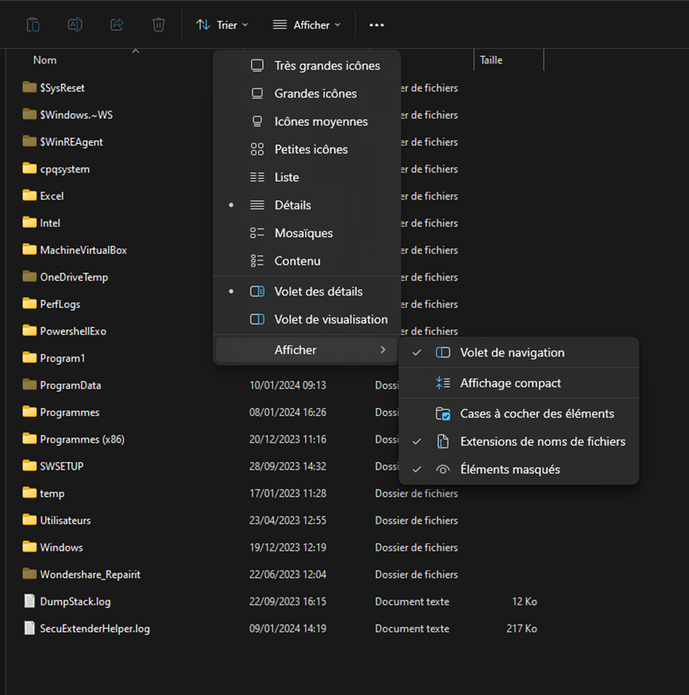Enable Volet de visualisation pane
Viewport: 689px width, 695px height.
pyautogui.click(x=330, y=319)
